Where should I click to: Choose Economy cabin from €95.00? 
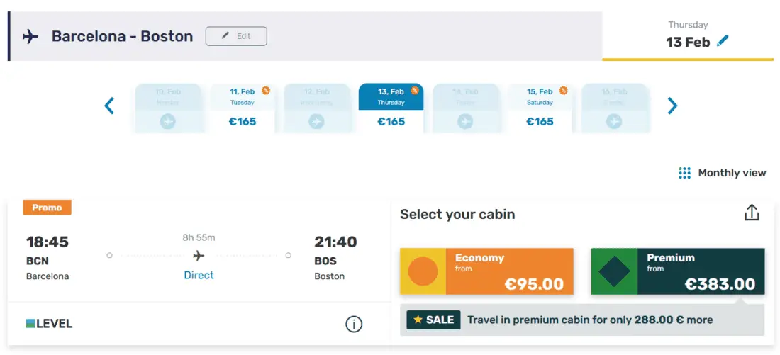(486, 271)
